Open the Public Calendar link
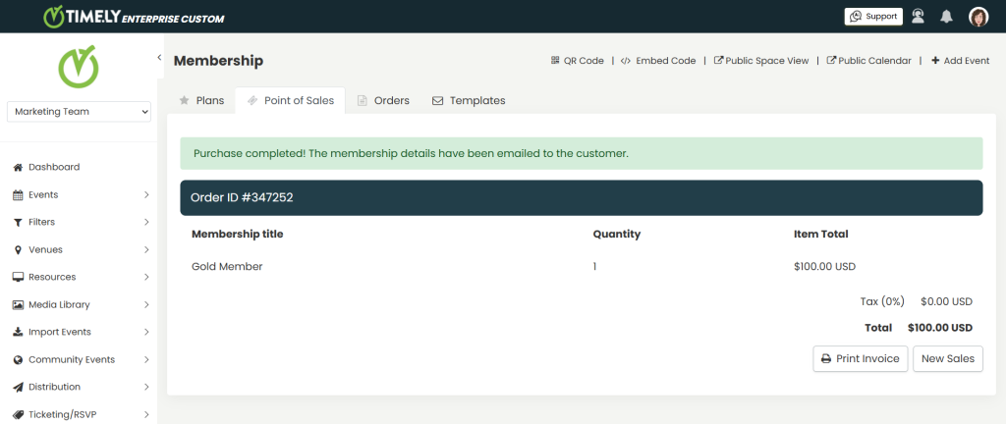 [869, 61]
